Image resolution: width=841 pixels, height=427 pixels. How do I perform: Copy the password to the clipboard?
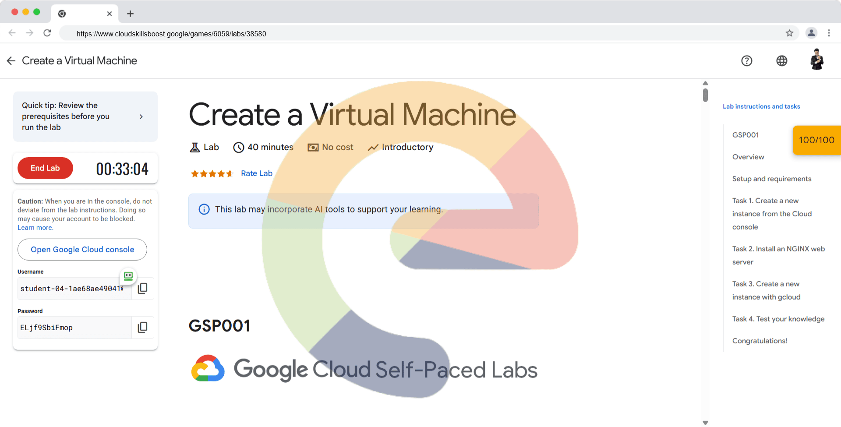(143, 328)
